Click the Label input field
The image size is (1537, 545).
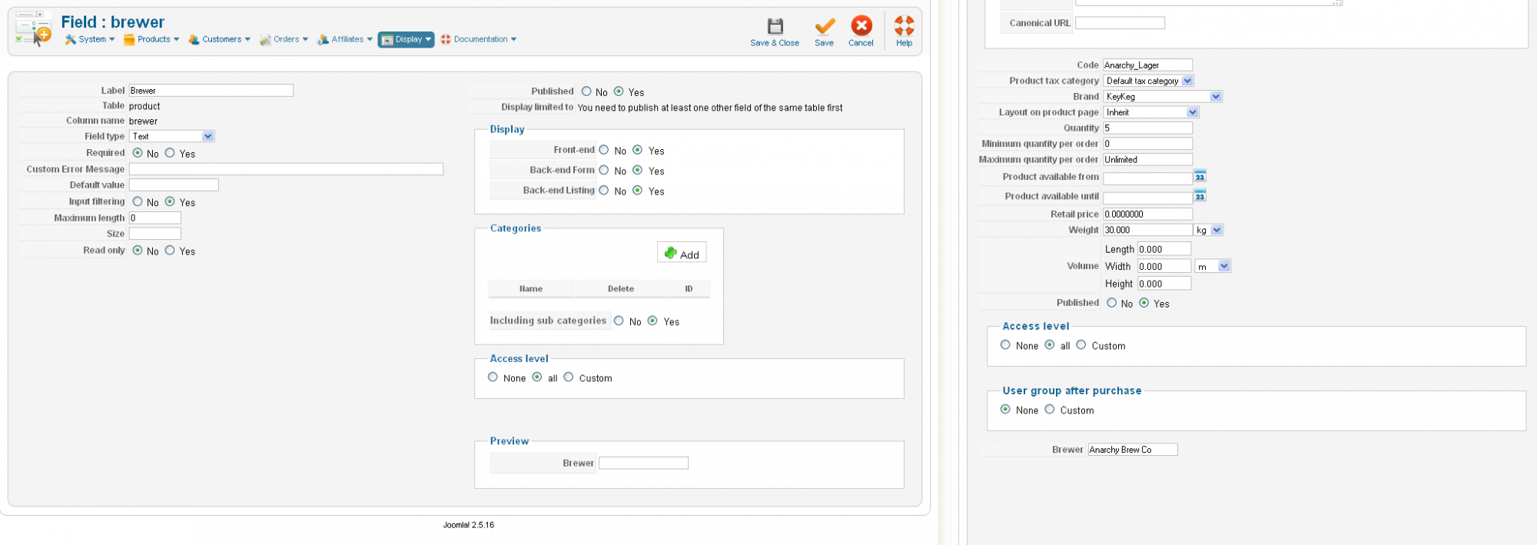coord(211,91)
